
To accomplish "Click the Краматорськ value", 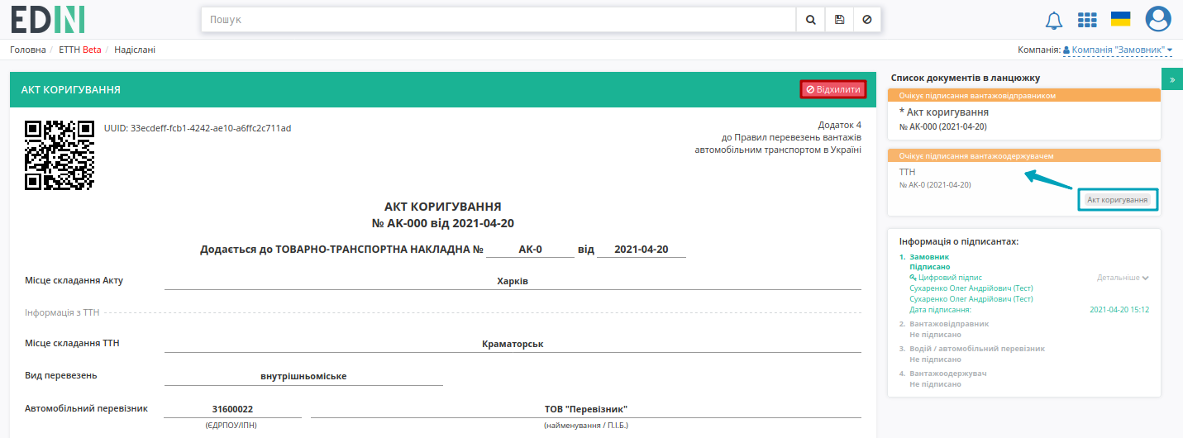I will pos(513,344).
